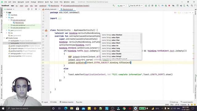Open the Build menu

(x=47, y=2)
